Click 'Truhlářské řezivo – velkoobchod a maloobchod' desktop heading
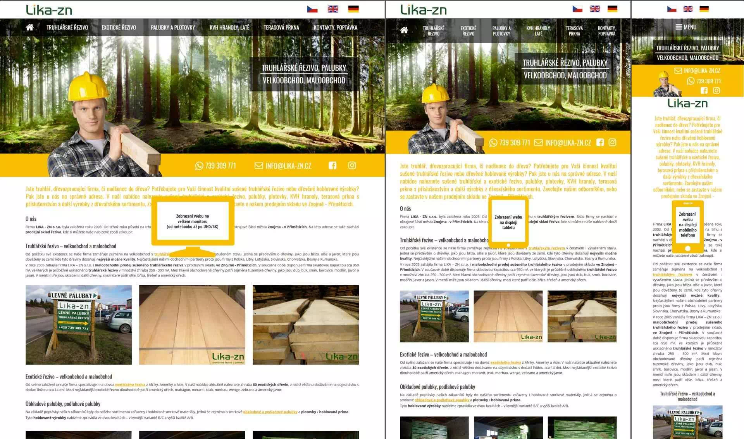The image size is (744, 439). tap(71, 246)
